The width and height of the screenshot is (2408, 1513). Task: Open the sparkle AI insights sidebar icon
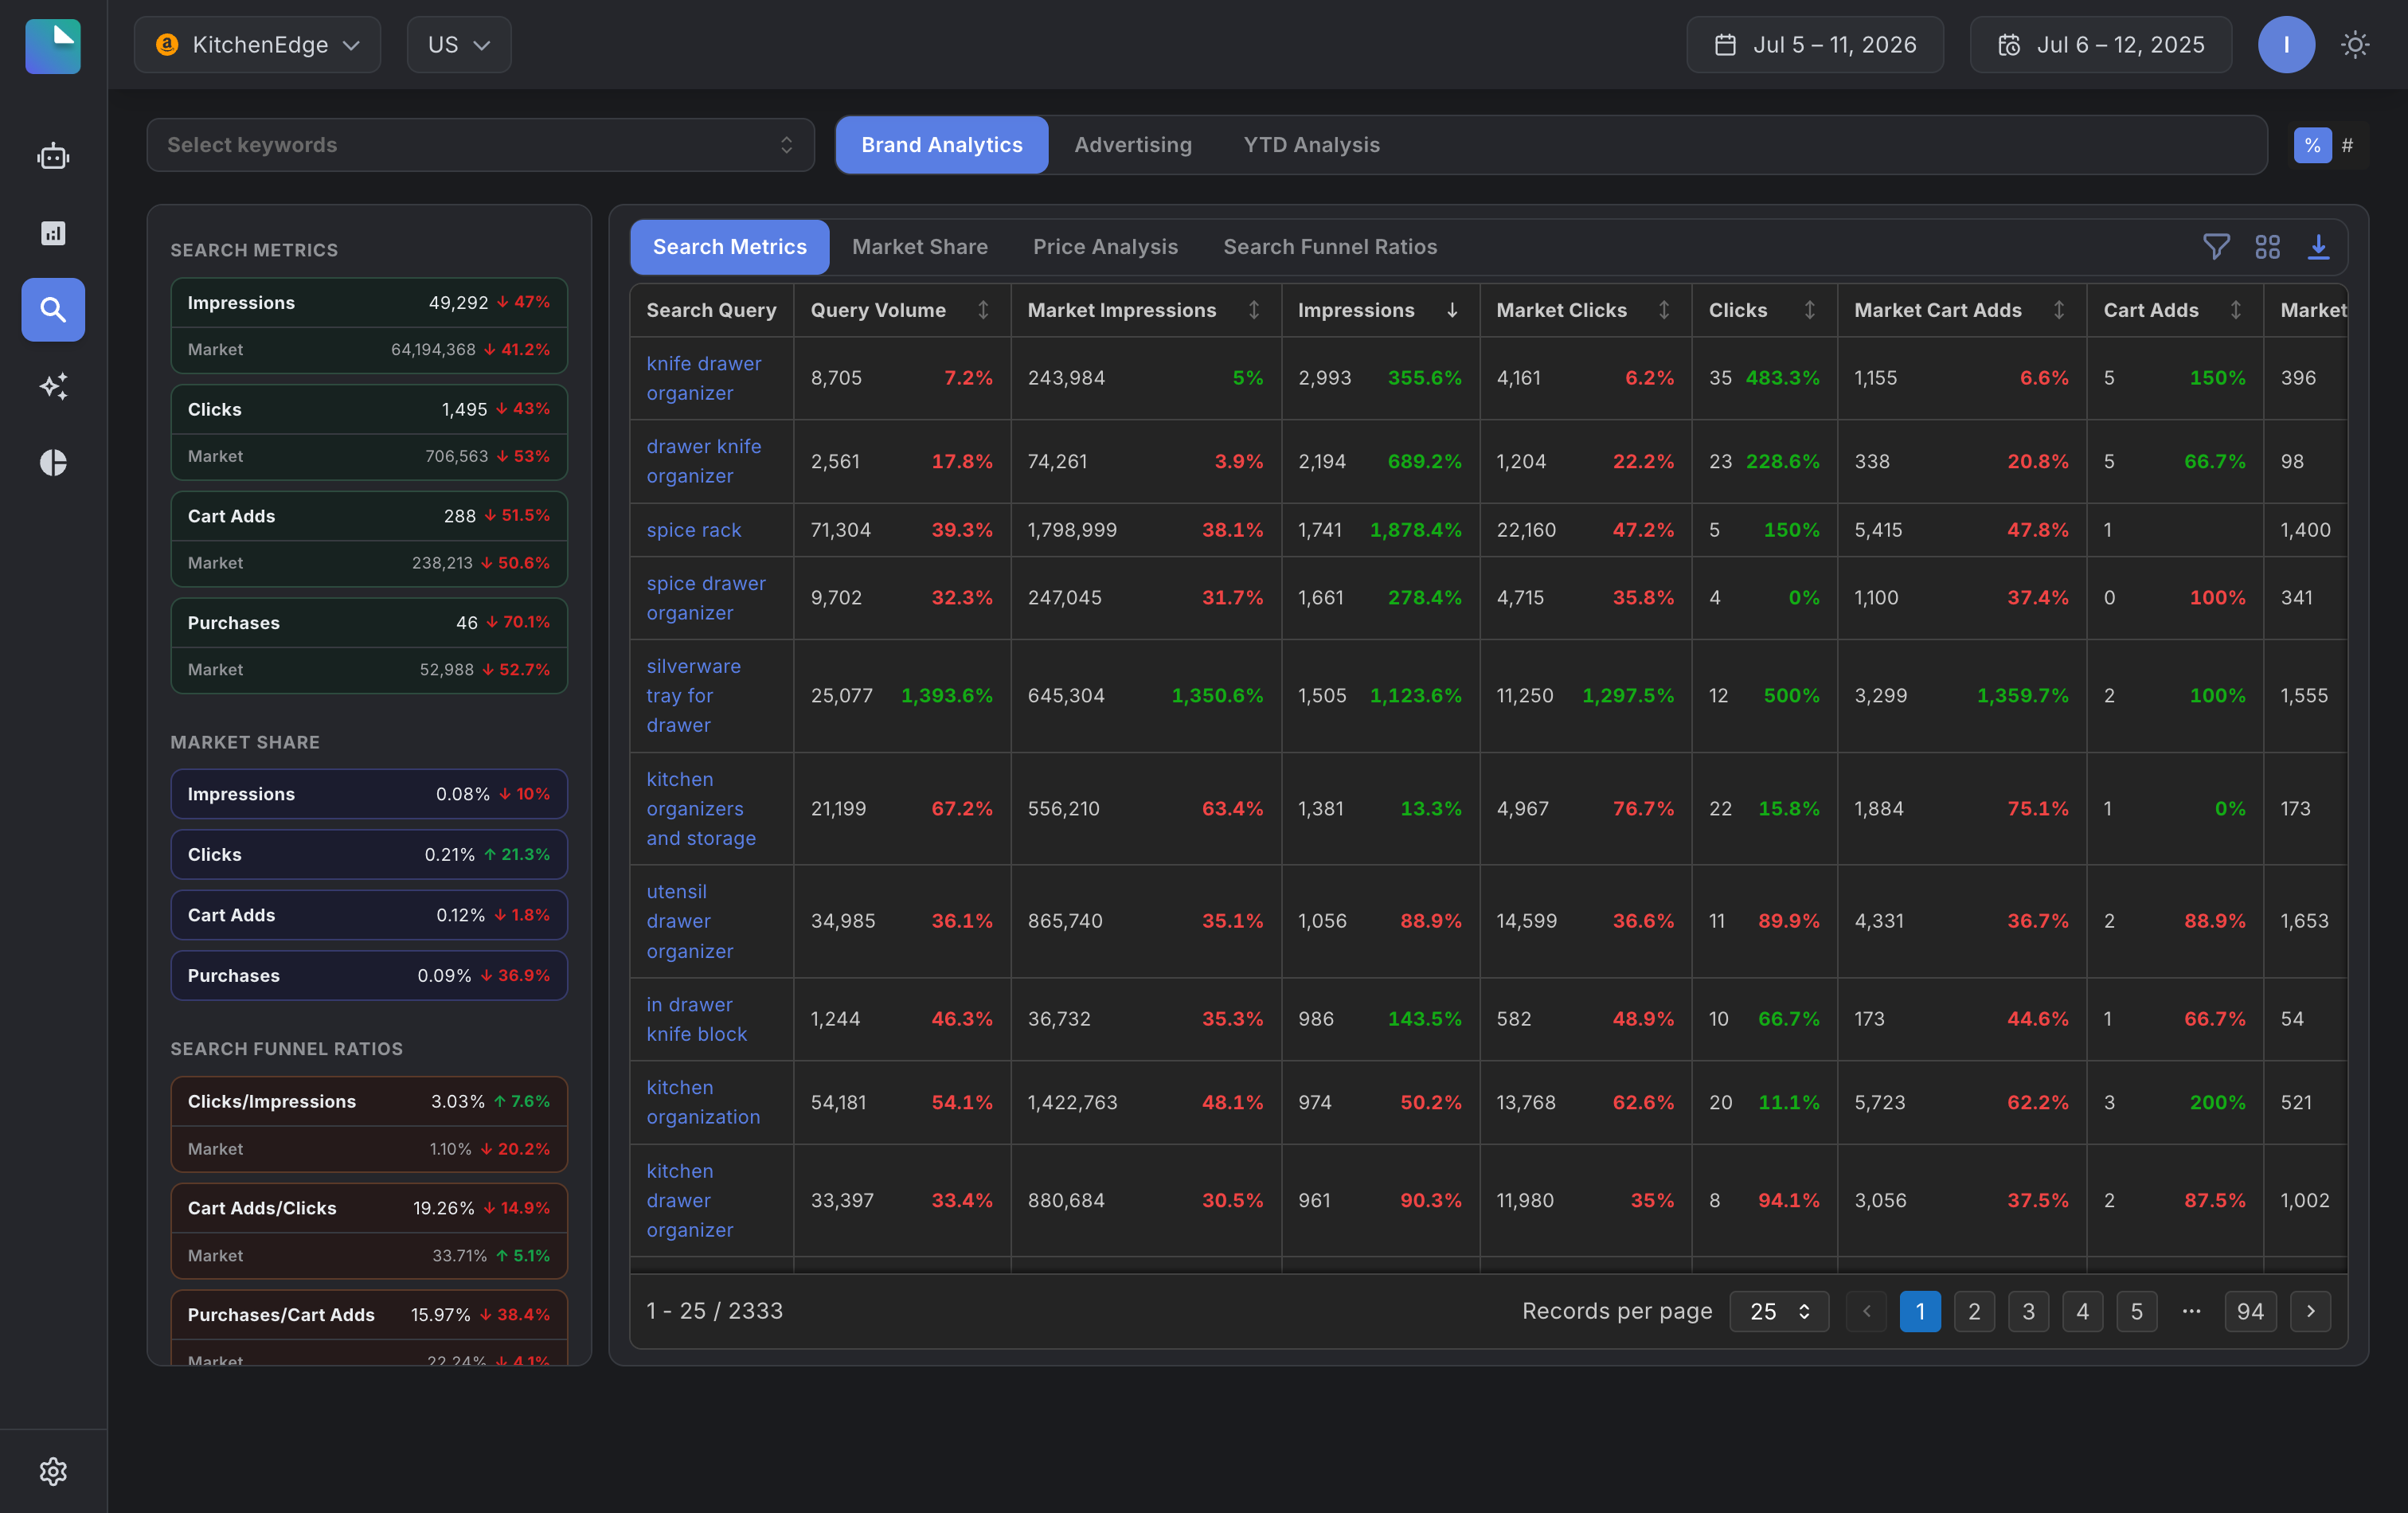53,386
